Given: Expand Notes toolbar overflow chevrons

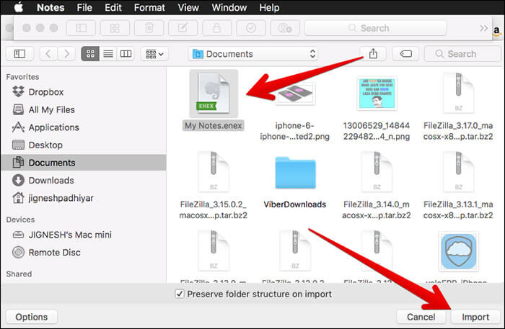Looking at the screenshot, I should (x=483, y=28).
